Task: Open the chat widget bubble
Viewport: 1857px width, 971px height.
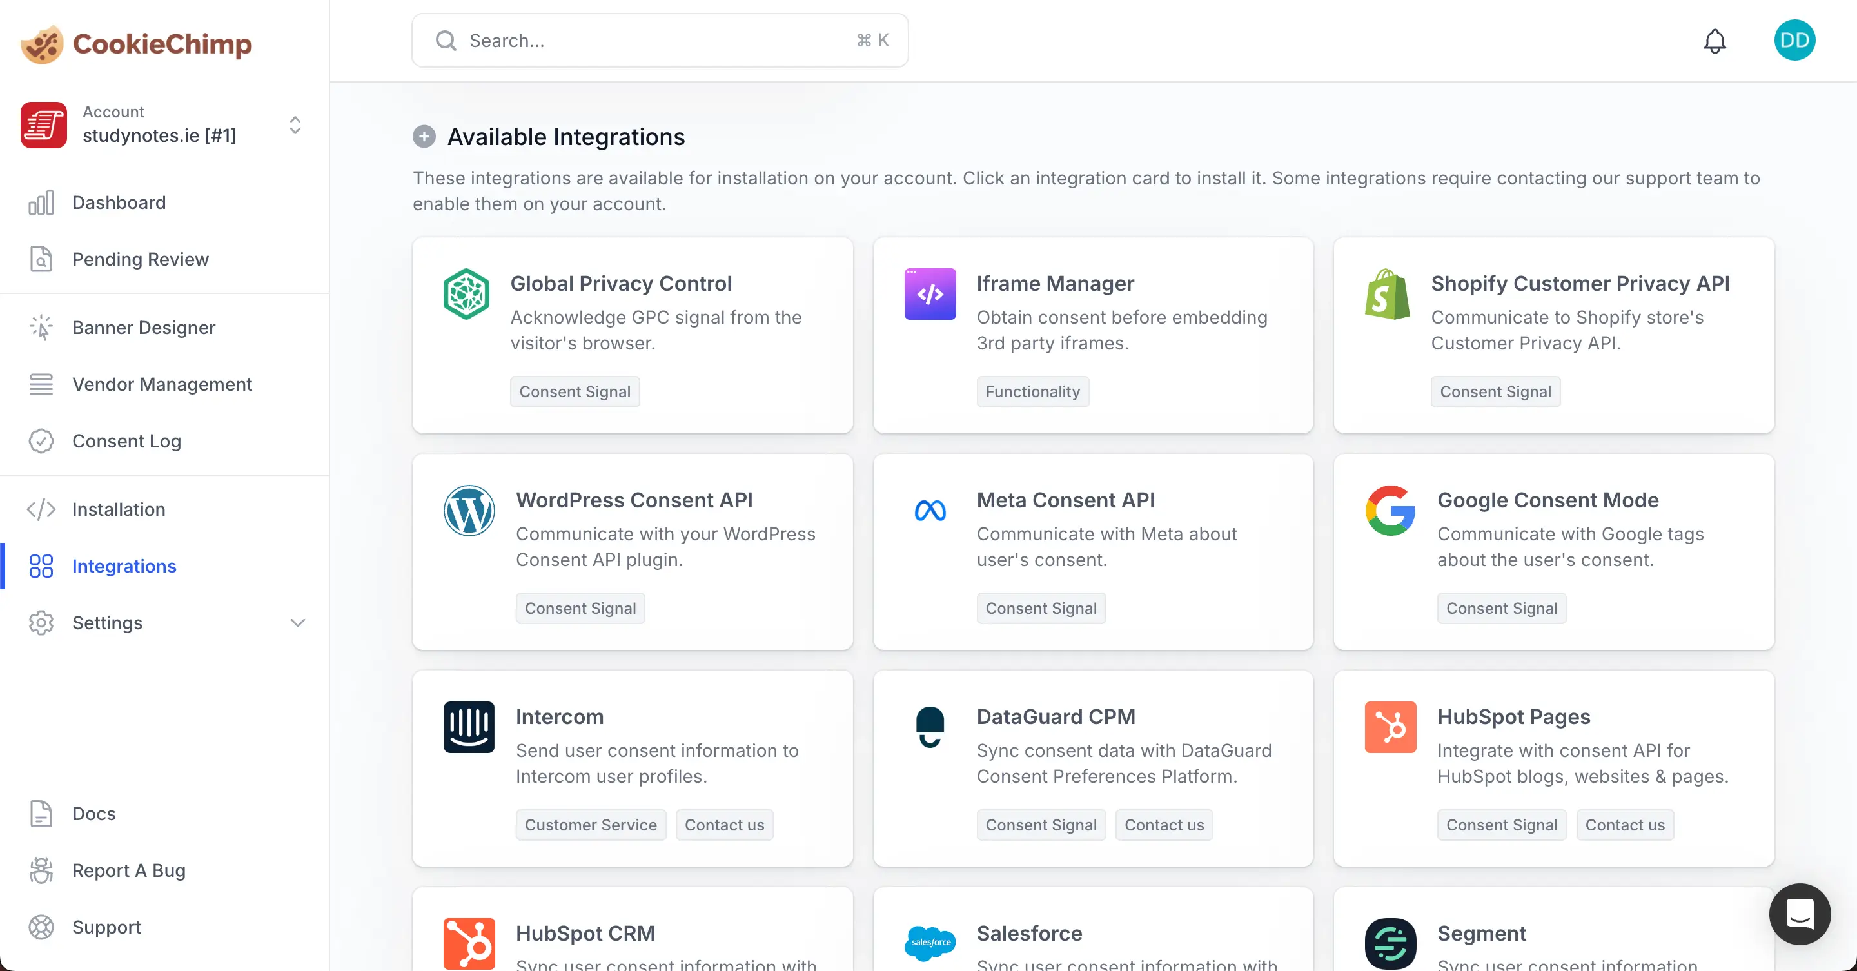Action: 1800,914
